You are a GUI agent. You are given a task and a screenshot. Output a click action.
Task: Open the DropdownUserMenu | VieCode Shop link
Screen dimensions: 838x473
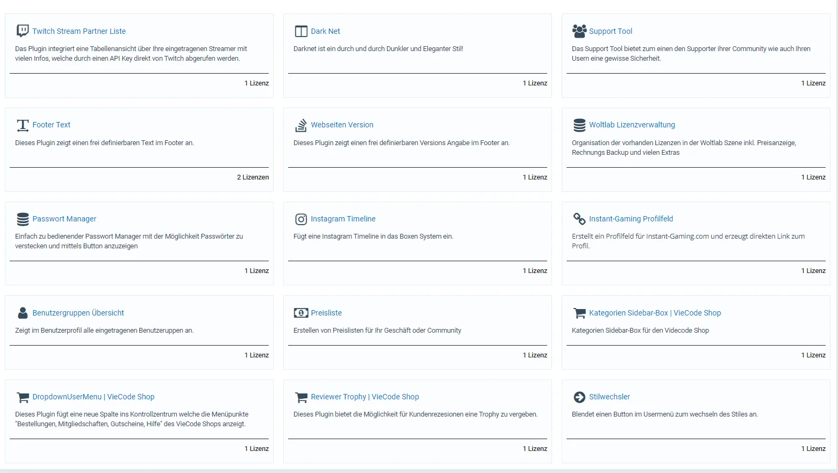93,397
